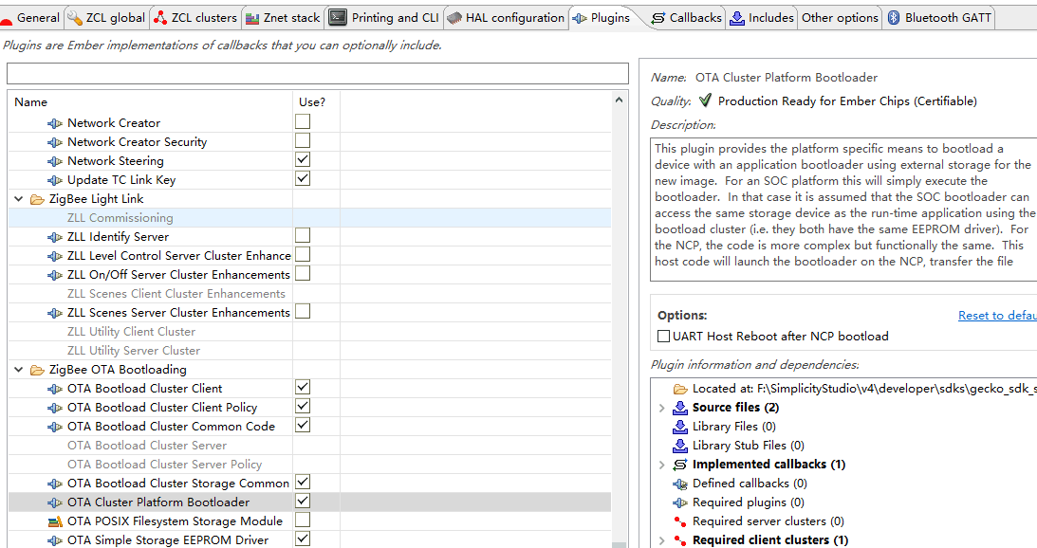Click the Network Steering plugin icon
This screenshot has width=1037, height=548.
(x=55, y=161)
